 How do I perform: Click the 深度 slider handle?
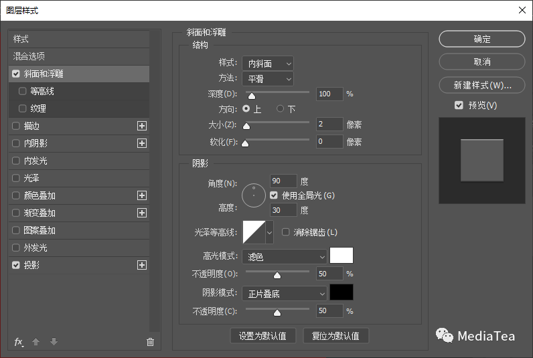tap(252, 96)
